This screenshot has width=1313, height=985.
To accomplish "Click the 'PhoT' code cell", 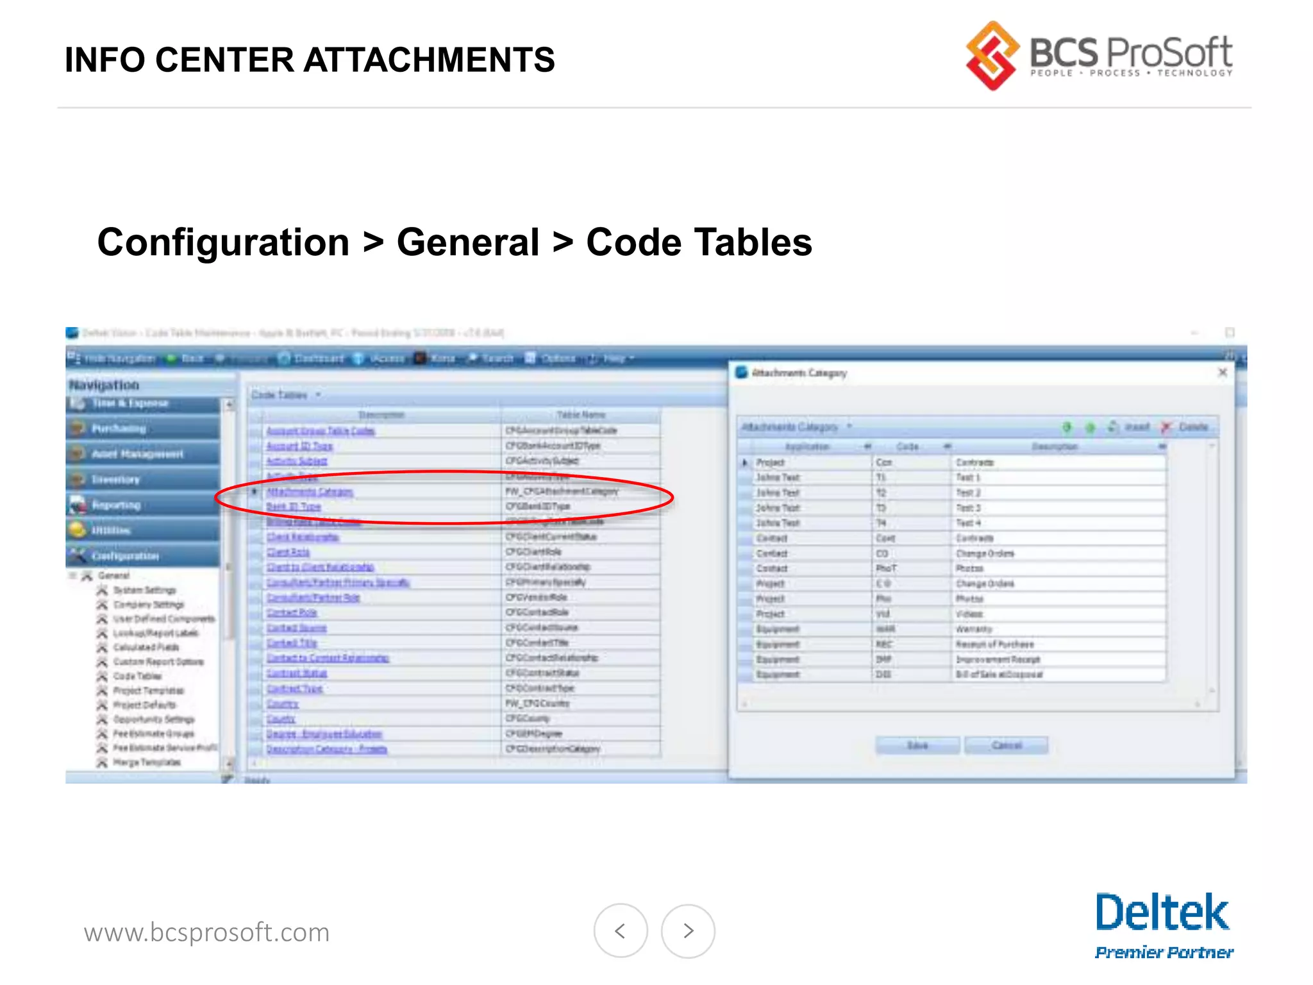I will (911, 568).
